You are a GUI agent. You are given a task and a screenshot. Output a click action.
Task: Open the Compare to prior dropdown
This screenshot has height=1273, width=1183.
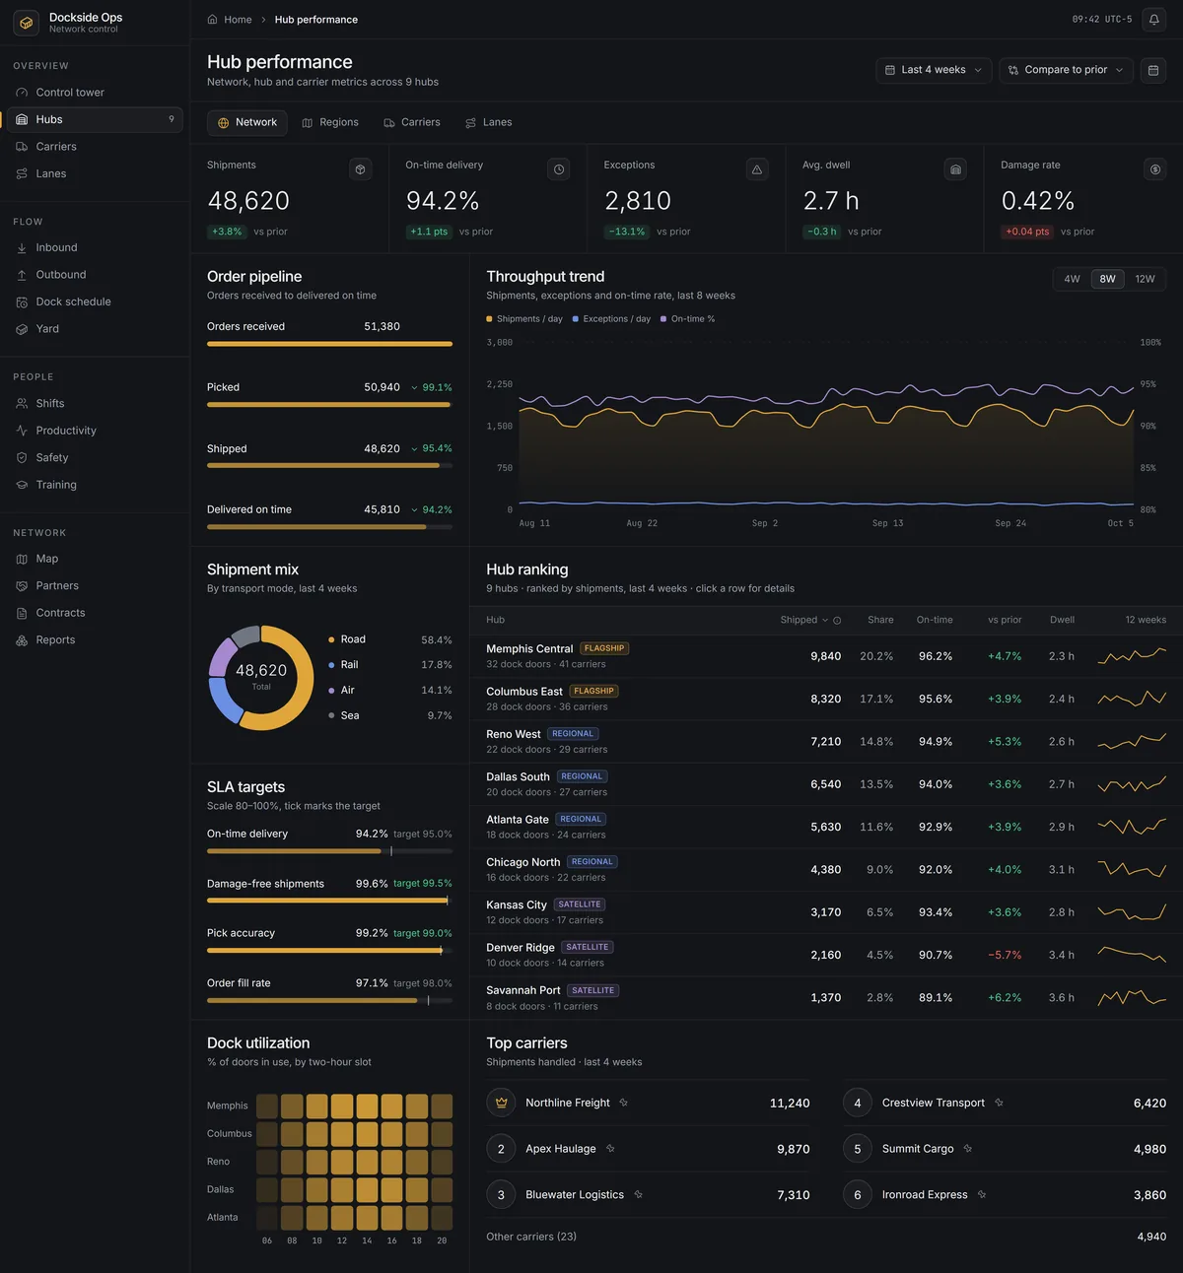pos(1067,70)
